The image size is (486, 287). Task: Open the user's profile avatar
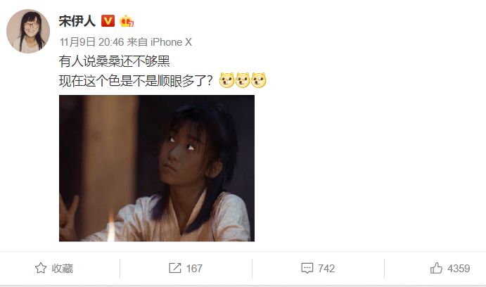click(x=28, y=31)
